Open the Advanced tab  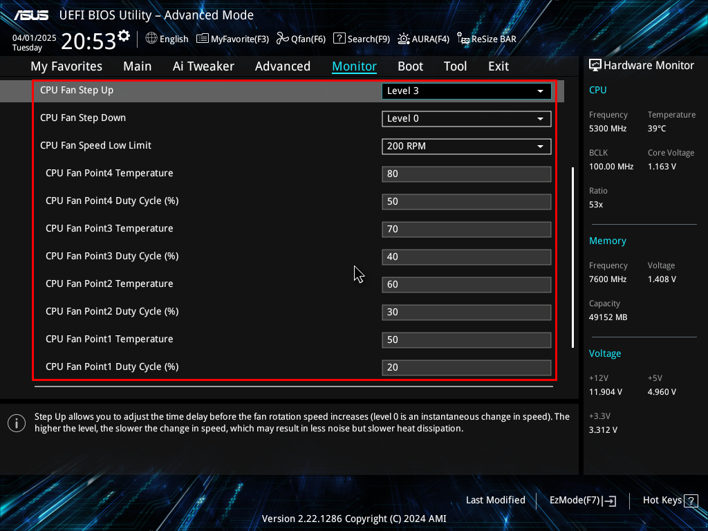pos(283,66)
